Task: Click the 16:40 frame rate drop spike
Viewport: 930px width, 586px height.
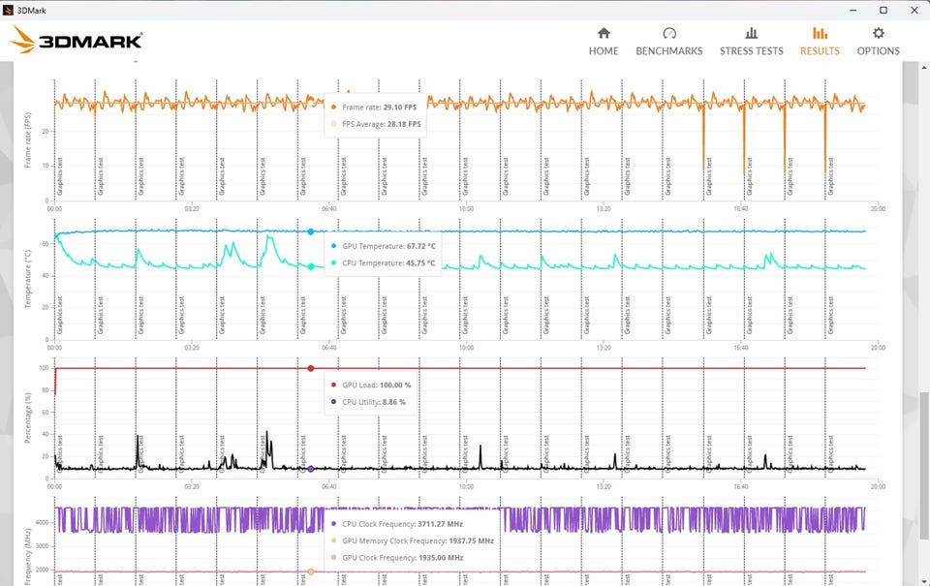Action: (x=744, y=145)
